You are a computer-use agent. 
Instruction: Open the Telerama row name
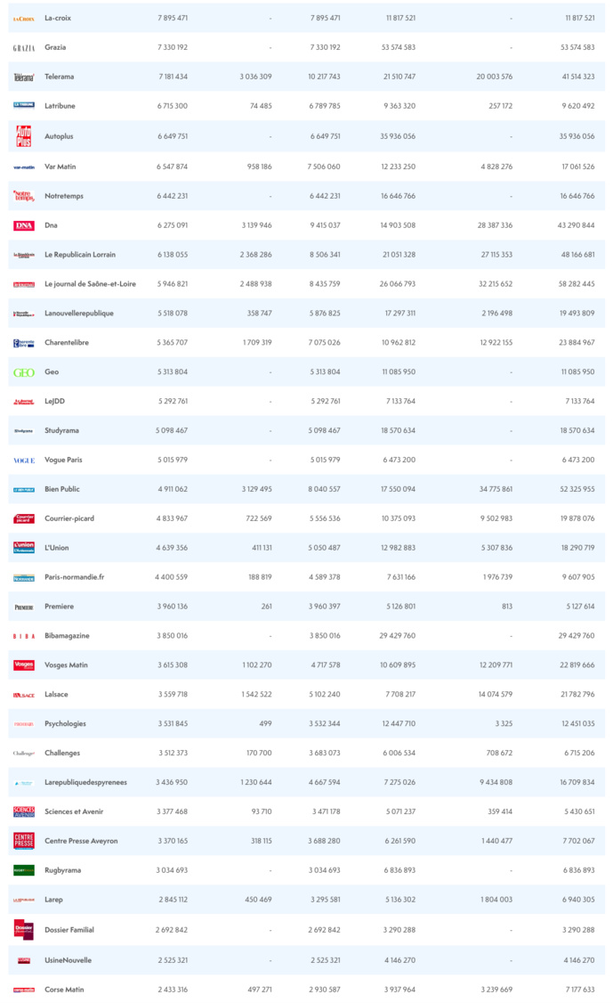pos(59,77)
